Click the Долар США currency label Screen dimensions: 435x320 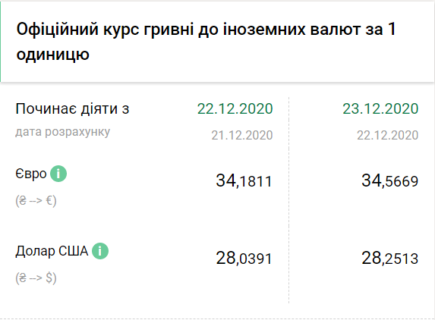pos(52,252)
